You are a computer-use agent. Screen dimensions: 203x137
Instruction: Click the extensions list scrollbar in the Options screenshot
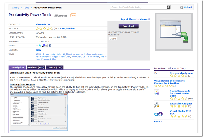(65, 109)
